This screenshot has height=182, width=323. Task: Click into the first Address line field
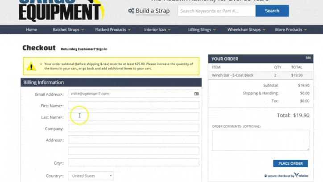(133, 139)
